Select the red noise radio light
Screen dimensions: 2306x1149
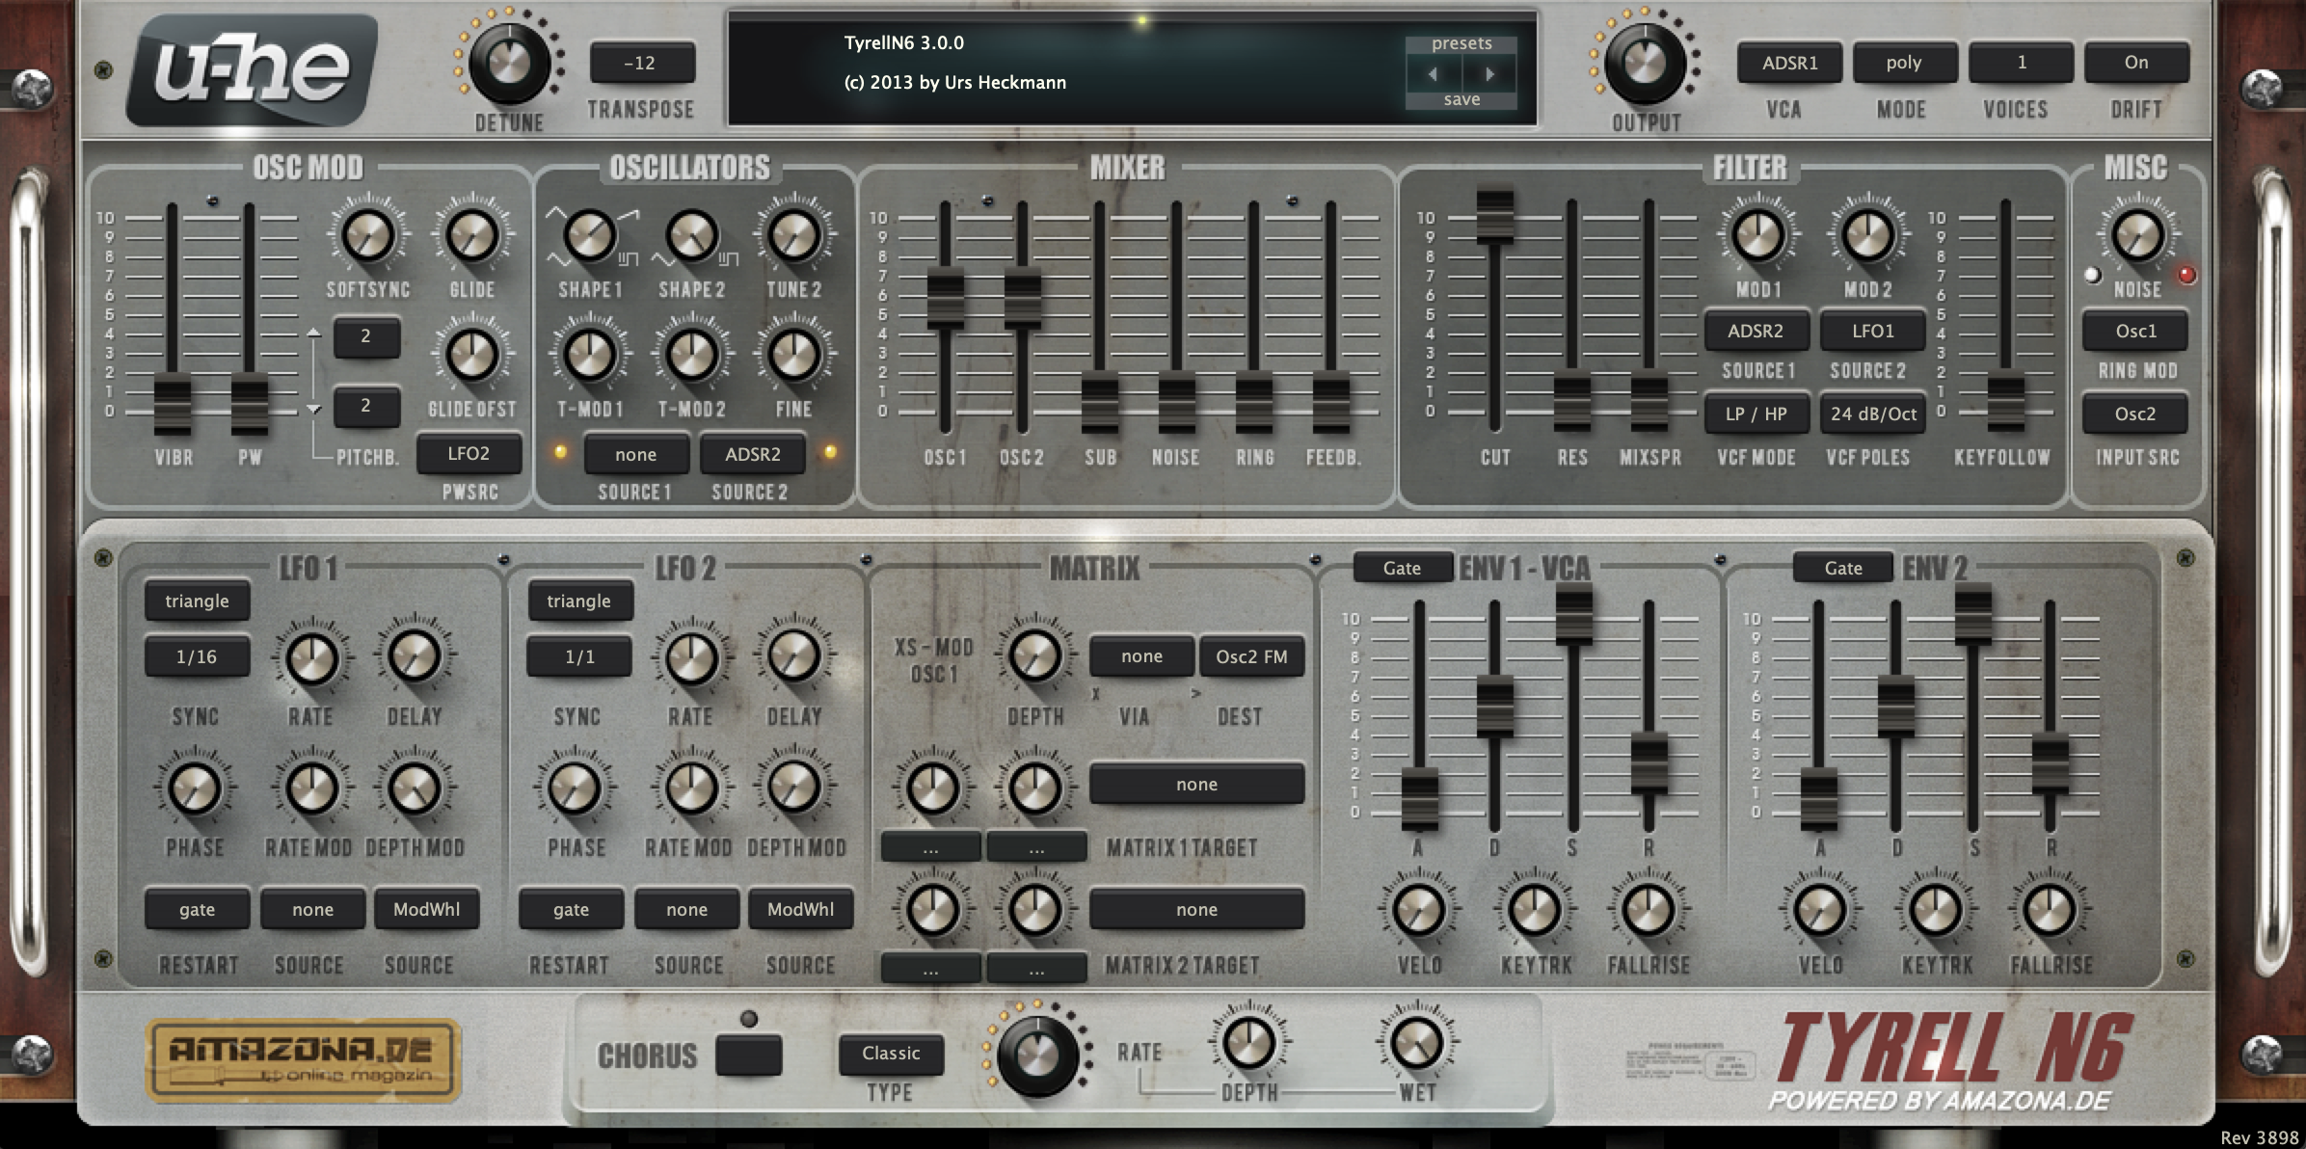click(x=2186, y=275)
